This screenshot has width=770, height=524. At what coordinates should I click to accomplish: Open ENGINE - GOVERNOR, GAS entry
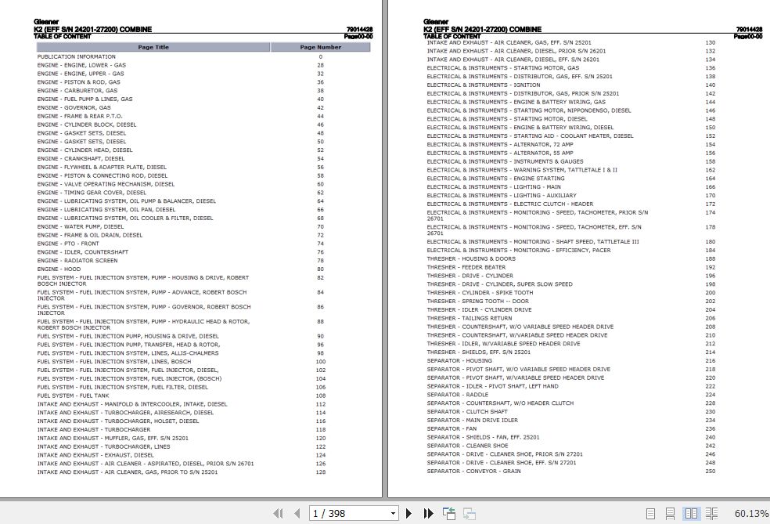(x=74, y=107)
